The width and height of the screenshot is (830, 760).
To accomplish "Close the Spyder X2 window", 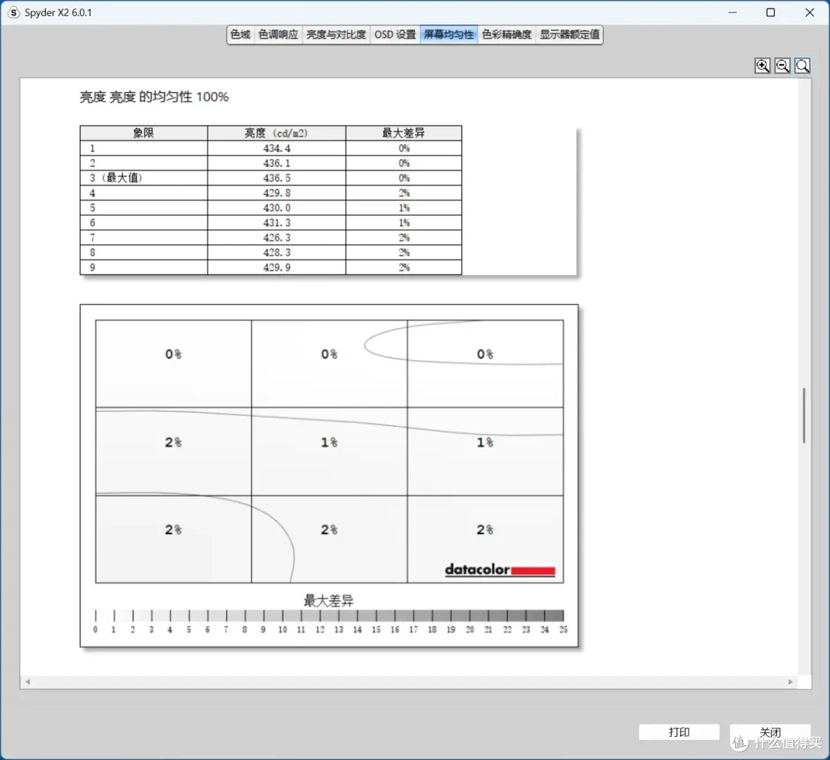I will (809, 13).
